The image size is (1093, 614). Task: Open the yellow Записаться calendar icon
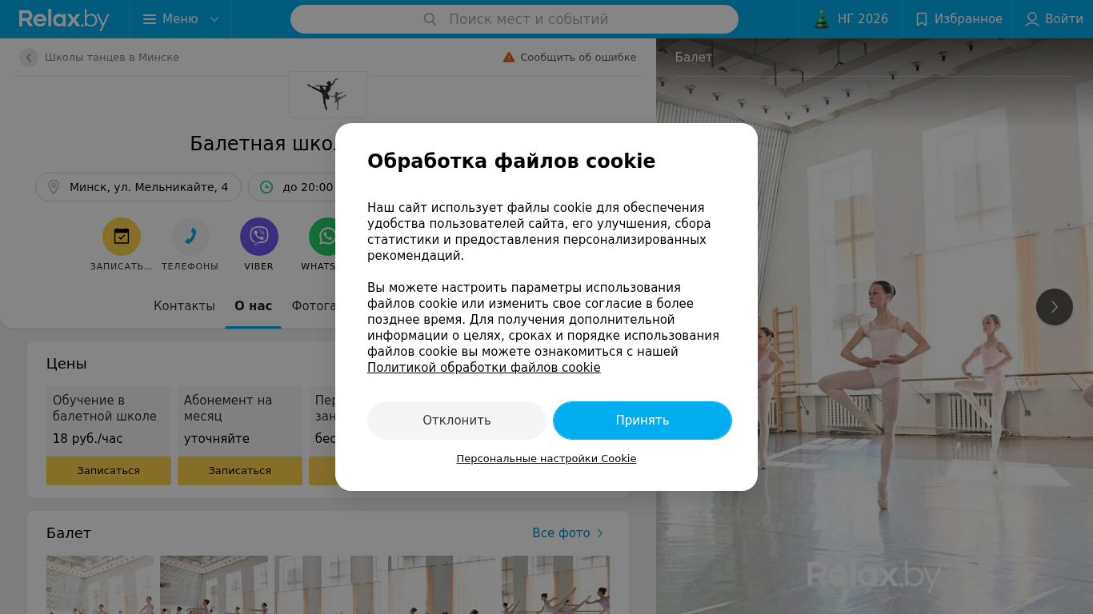pos(122,237)
